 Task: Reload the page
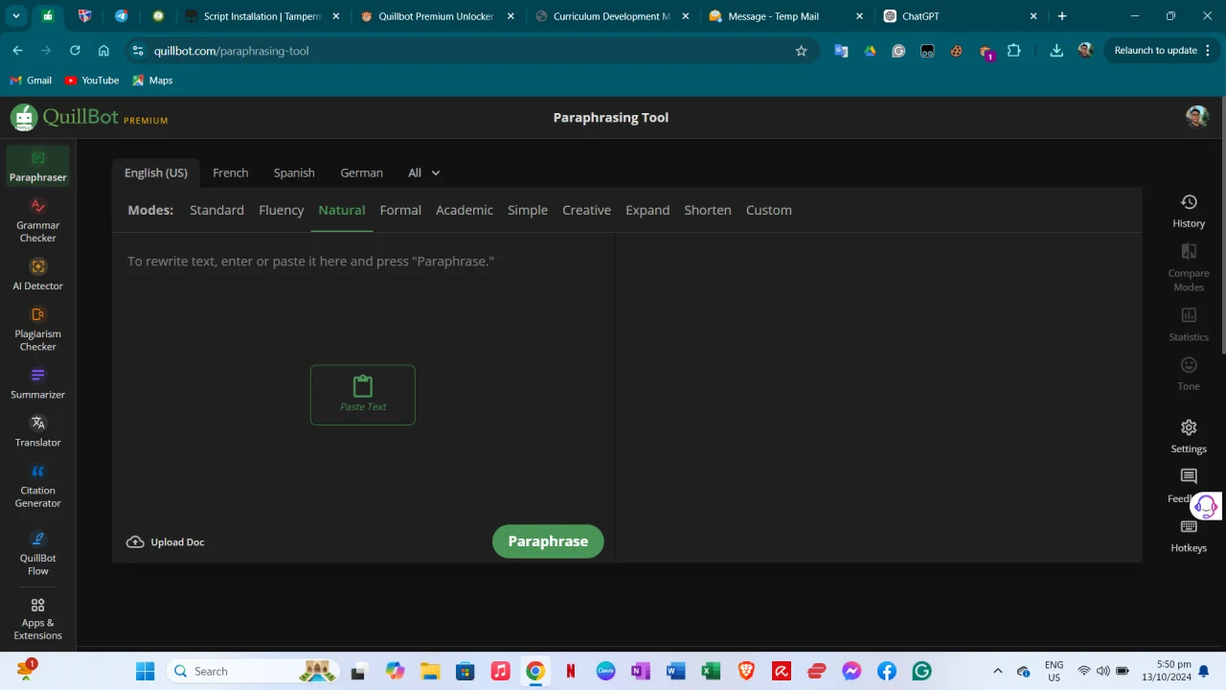[75, 51]
